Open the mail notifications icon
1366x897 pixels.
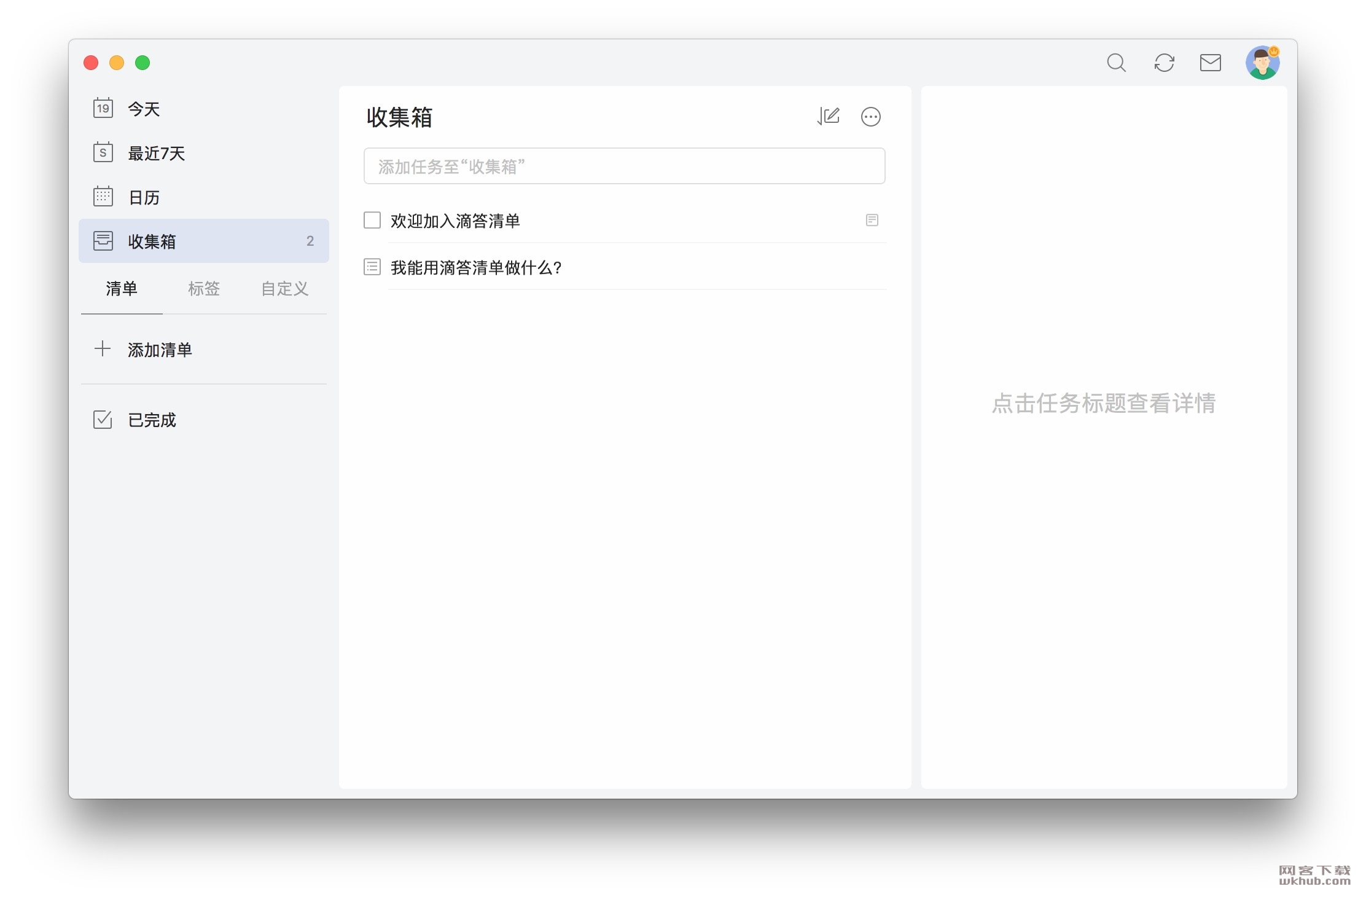pyautogui.click(x=1210, y=63)
